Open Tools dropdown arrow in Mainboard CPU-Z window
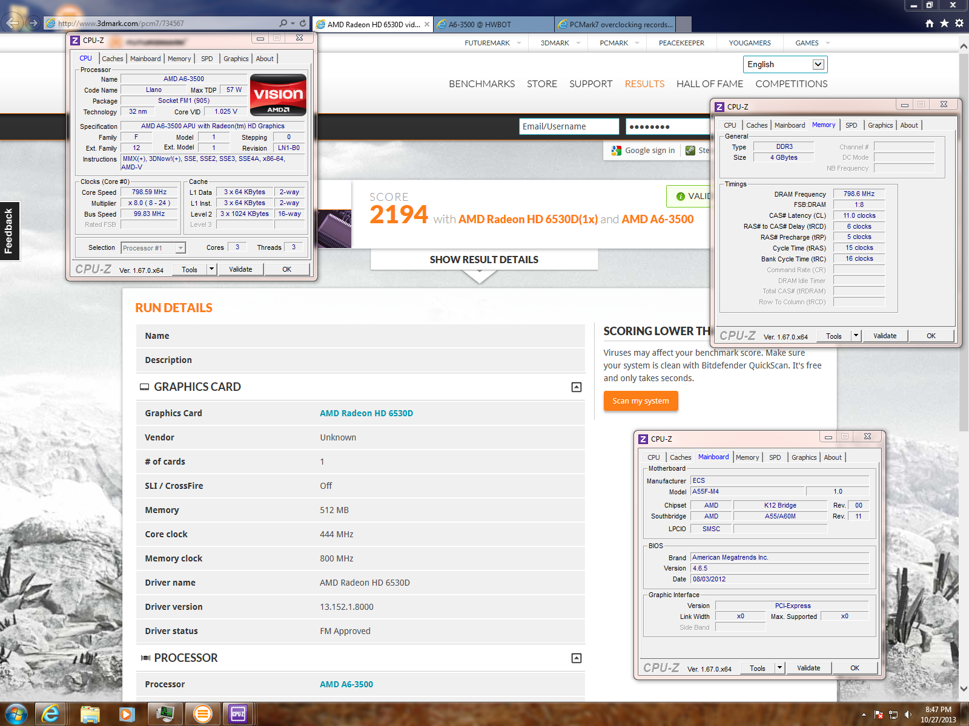 coord(779,667)
